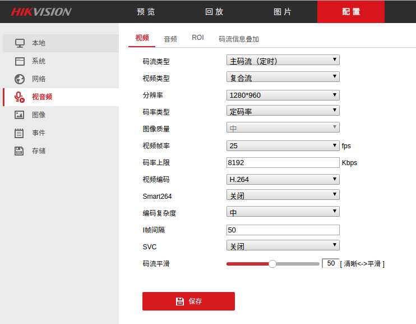Click the 存储 floppy disk icon
Viewport: 416px width, 324px height.
19,151
